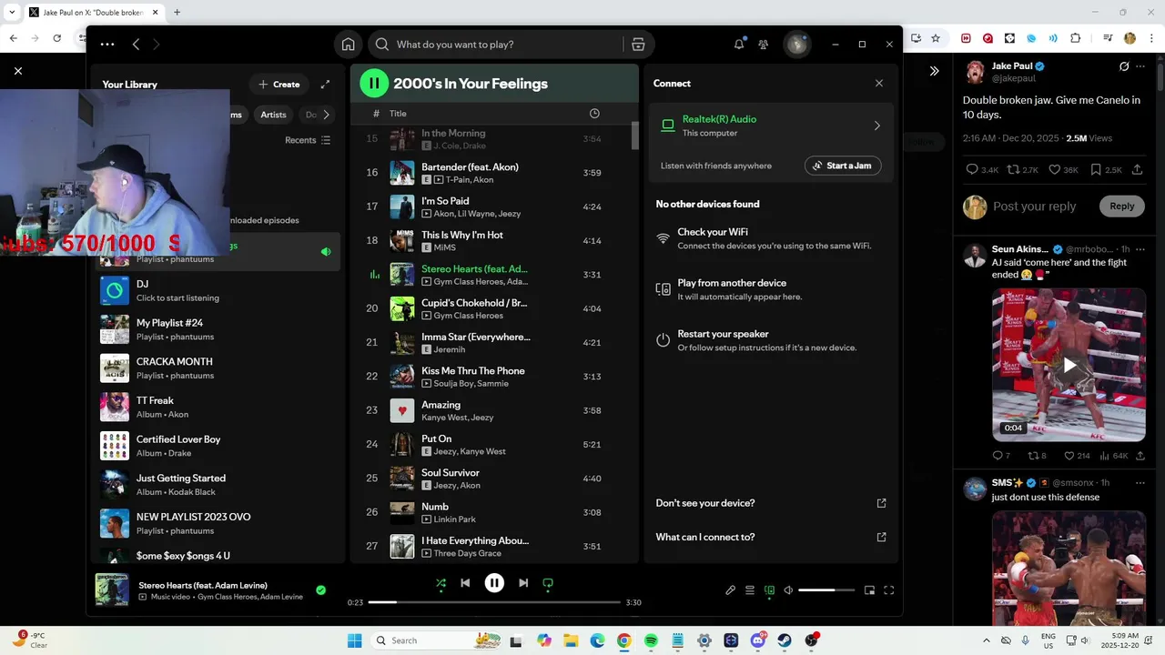This screenshot has width=1165, height=655.
Task: Open TT Freak album by Akon
Action: 218,407
